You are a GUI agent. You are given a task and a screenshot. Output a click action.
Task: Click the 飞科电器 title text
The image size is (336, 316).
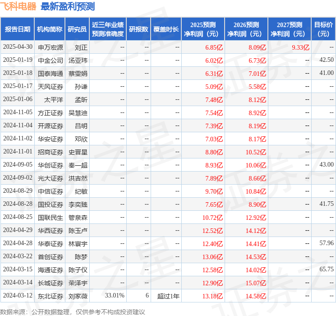18,6
